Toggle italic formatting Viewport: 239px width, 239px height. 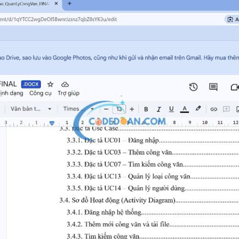(159, 109)
